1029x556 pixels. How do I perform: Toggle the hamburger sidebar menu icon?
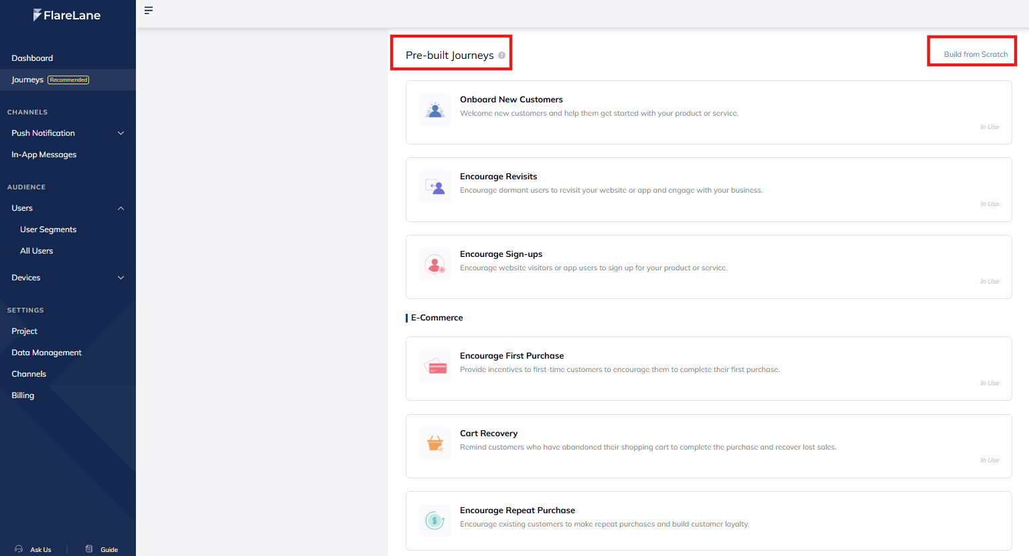point(149,10)
